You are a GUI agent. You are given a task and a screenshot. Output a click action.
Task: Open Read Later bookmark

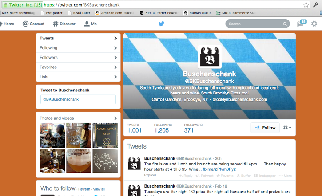point(79,13)
